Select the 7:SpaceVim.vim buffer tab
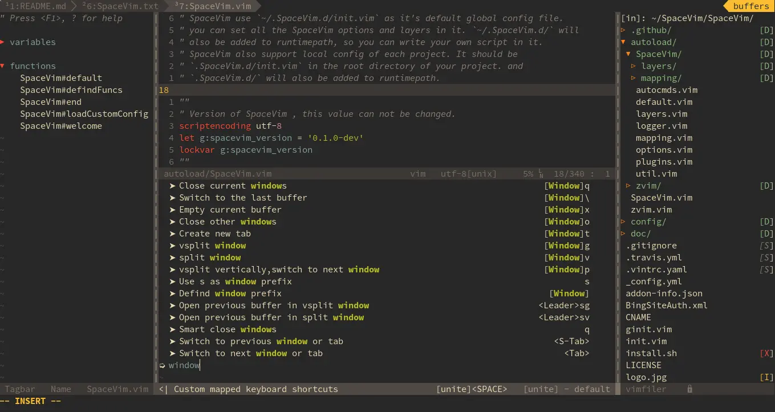775x412 pixels. pyautogui.click(x=212, y=6)
